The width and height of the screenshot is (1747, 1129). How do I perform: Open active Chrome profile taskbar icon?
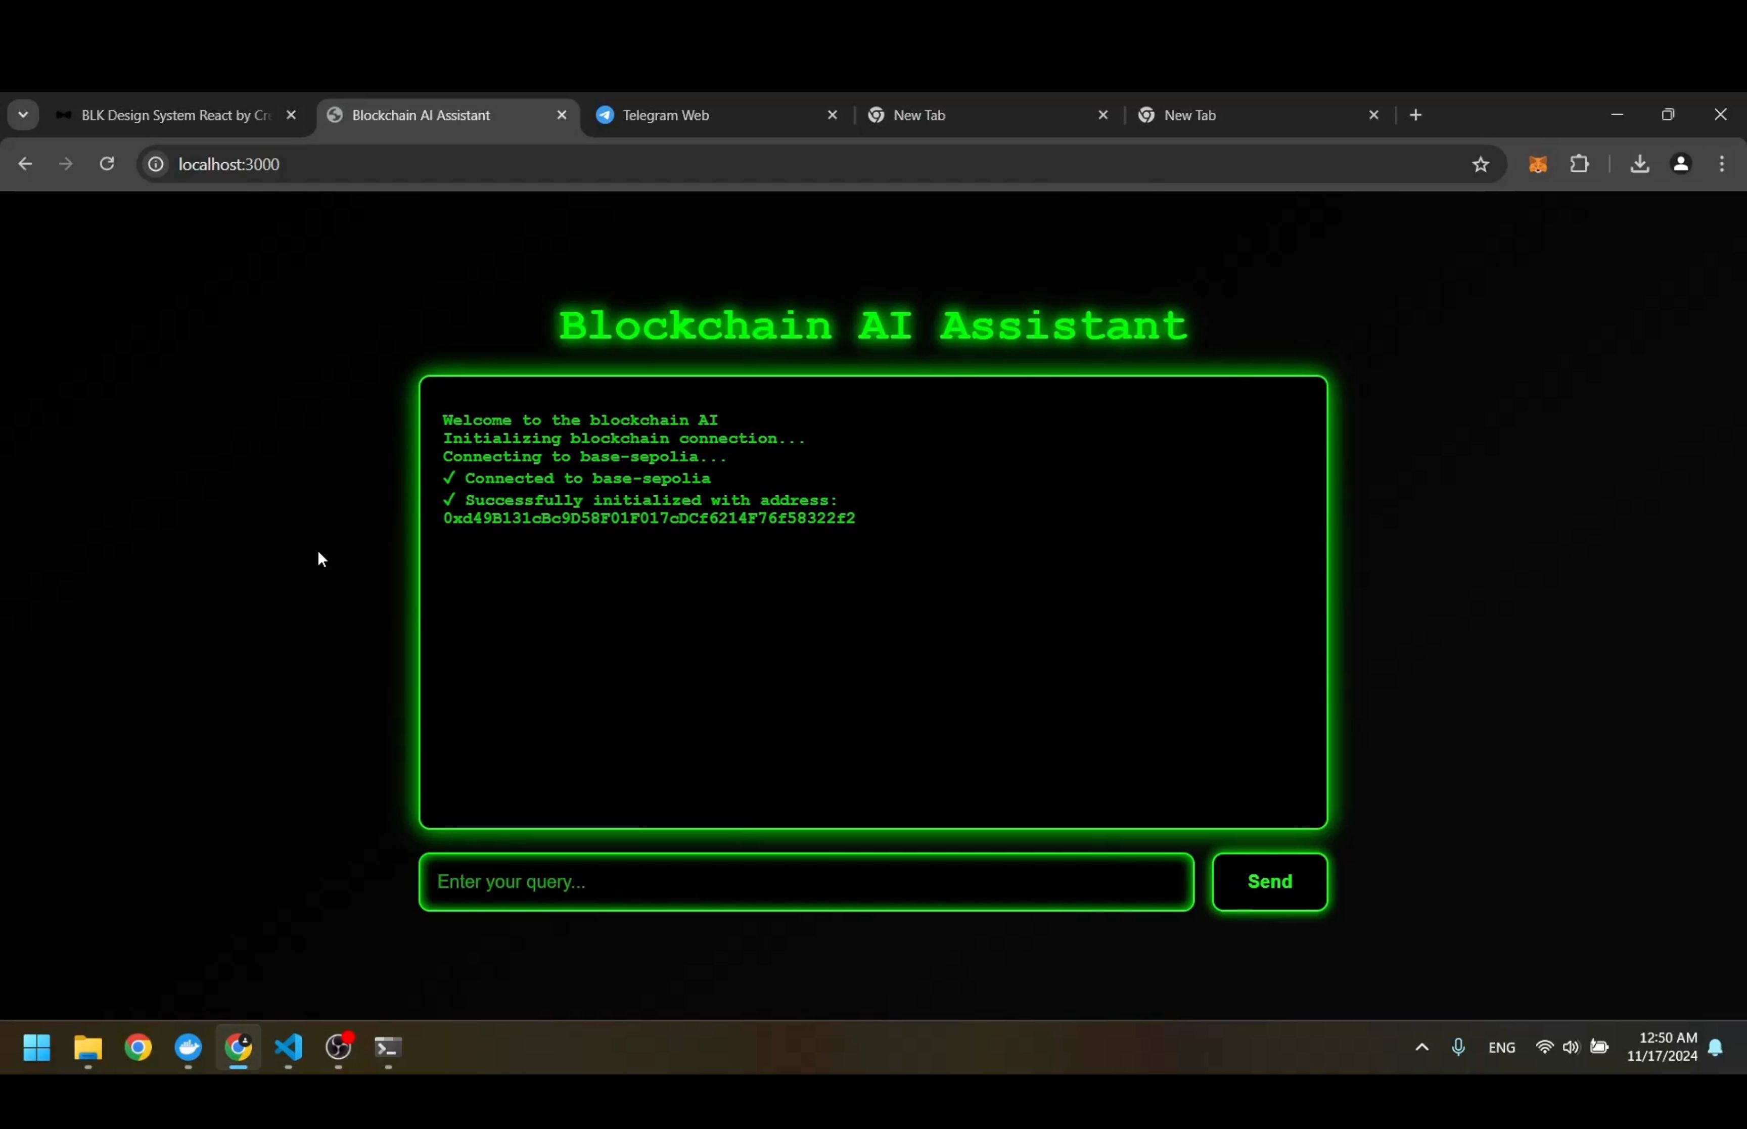[x=238, y=1048]
